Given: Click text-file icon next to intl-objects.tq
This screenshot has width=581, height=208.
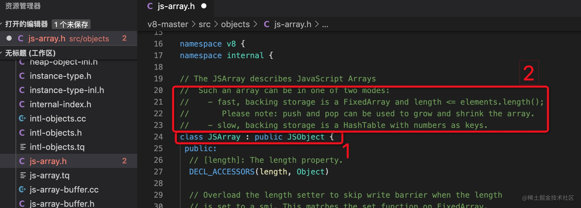Looking at the screenshot, I should pos(23,147).
